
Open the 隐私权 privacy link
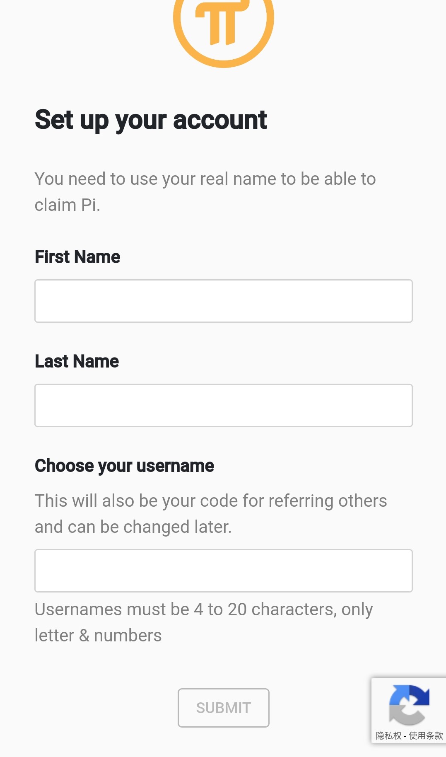[388, 735]
